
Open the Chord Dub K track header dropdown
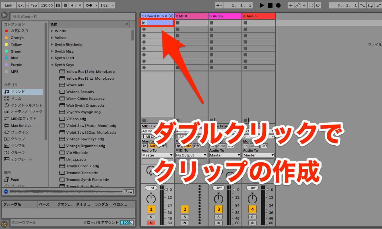coord(171,16)
